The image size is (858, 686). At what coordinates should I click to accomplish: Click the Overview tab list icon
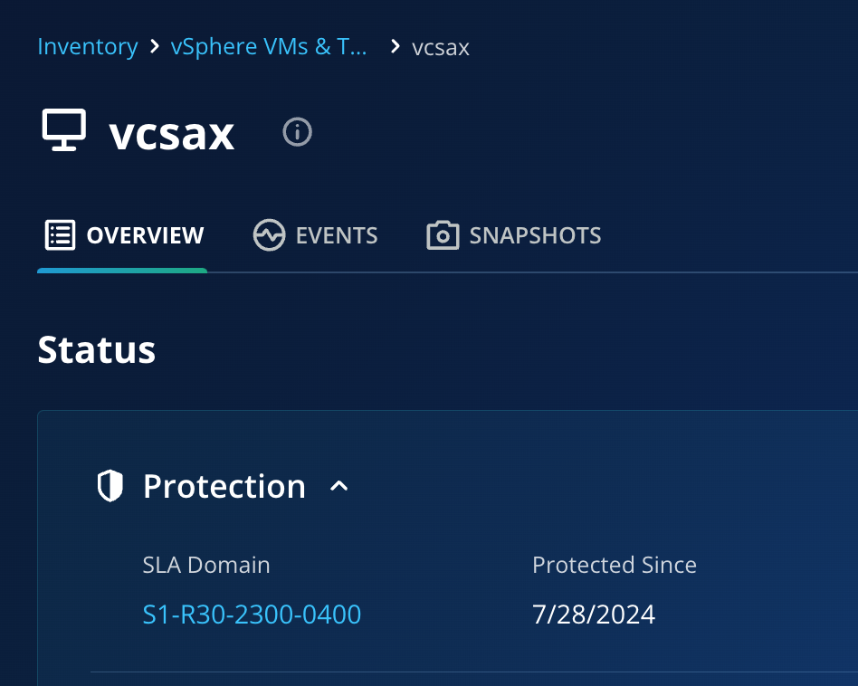pyautogui.click(x=60, y=235)
